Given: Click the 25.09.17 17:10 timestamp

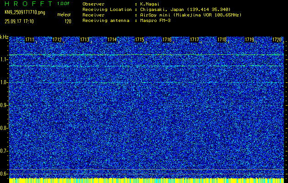Looking at the screenshot, I should click(x=19, y=22).
